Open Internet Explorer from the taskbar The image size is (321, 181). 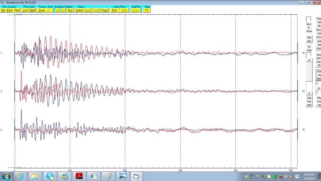coord(20,176)
